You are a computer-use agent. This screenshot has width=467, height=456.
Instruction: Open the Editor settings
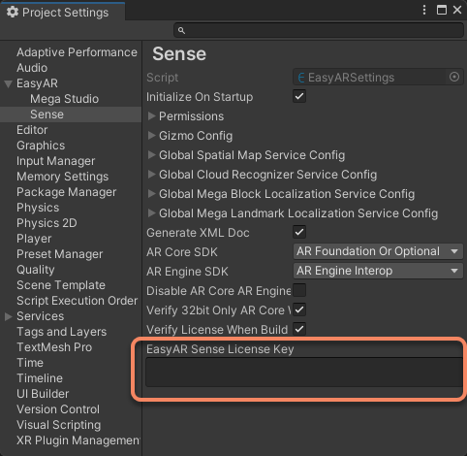32,130
